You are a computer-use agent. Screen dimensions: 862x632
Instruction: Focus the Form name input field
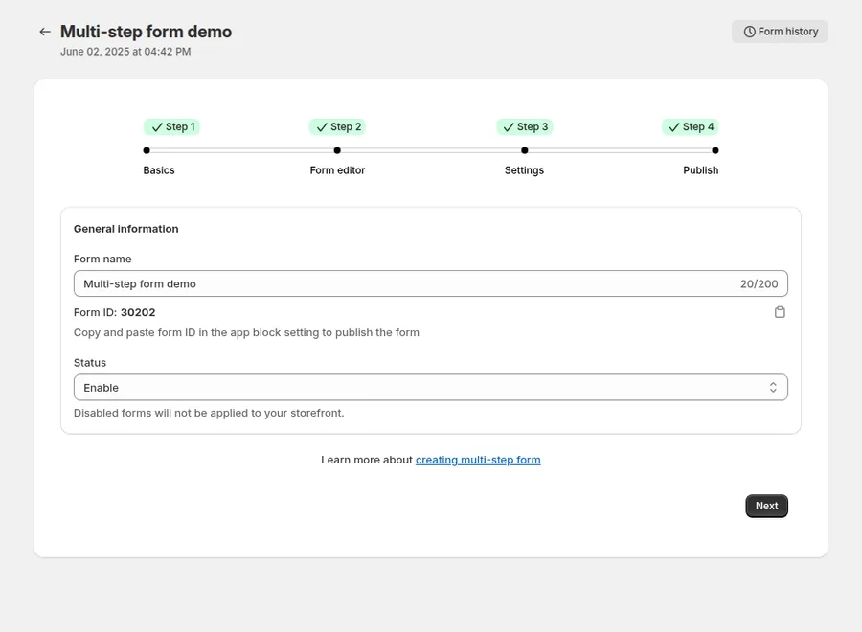pyautogui.click(x=430, y=283)
